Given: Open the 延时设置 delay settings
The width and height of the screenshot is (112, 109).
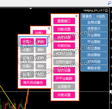Looking at the screenshot, I should click(x=64, y=70).
